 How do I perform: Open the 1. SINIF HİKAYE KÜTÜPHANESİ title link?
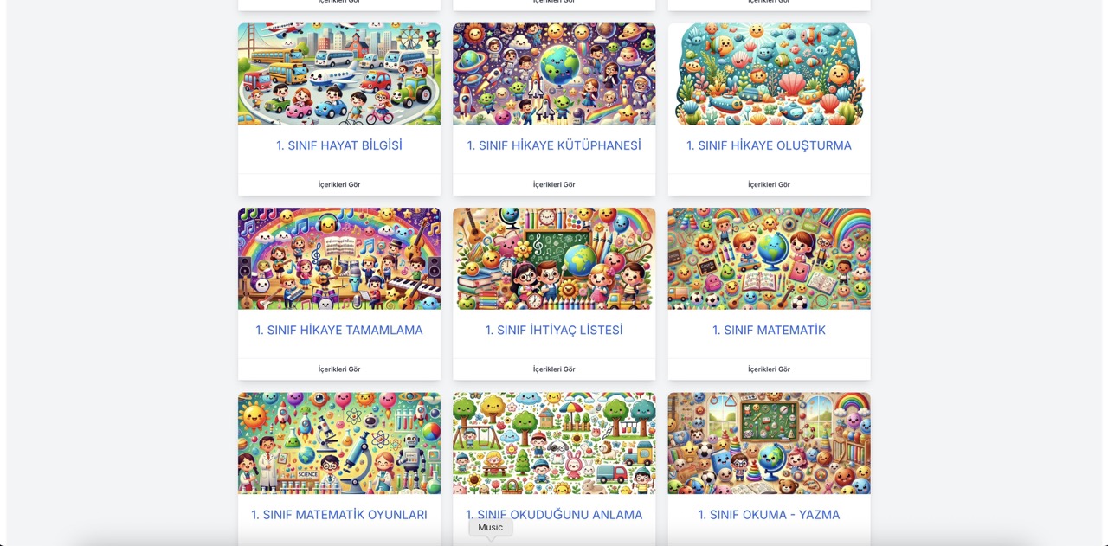coord(554,145)
